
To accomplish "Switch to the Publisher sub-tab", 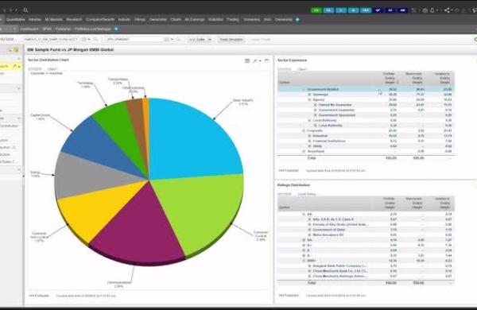I will pos(63,29).
